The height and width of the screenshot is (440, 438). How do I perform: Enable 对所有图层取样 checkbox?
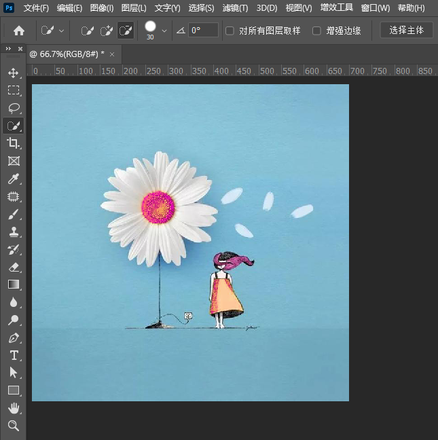[x=230, y=31]
